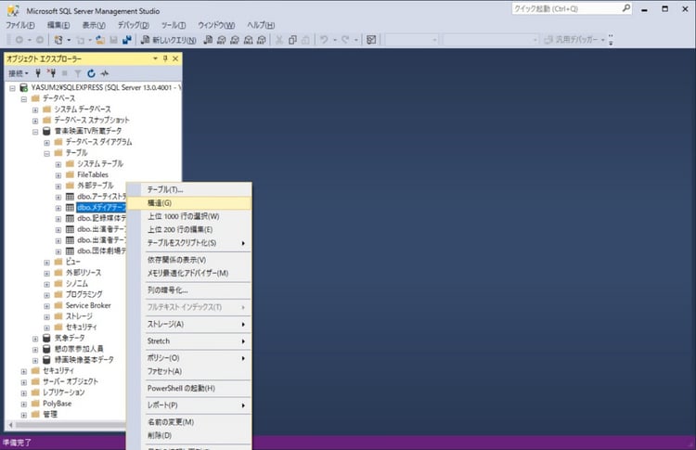Expand the PolyBase node
The width and height of the screenshot is (696, 450).
pos(23,404)
